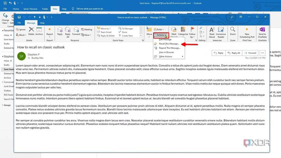Select Outbox folder in main window
281x158 pixels.
7,91
